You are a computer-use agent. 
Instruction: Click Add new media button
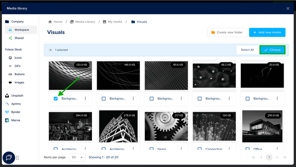[x=267, y=32]
